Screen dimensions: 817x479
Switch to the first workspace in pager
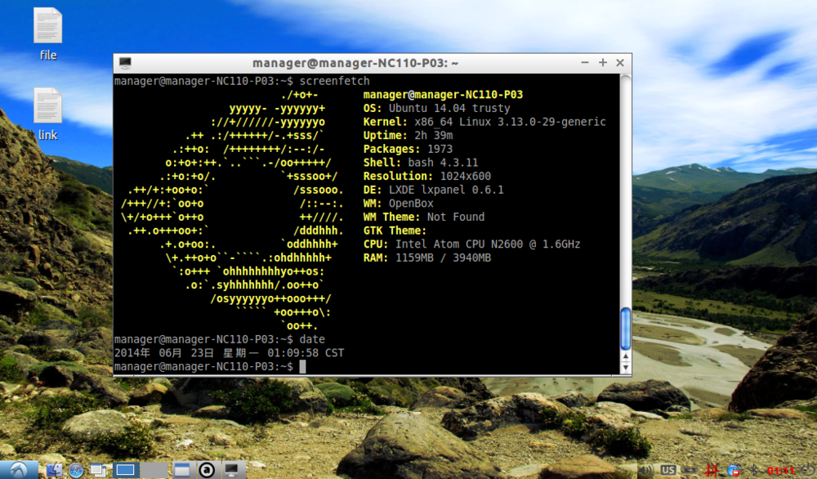pyautogui.click(x=125, y=470)
